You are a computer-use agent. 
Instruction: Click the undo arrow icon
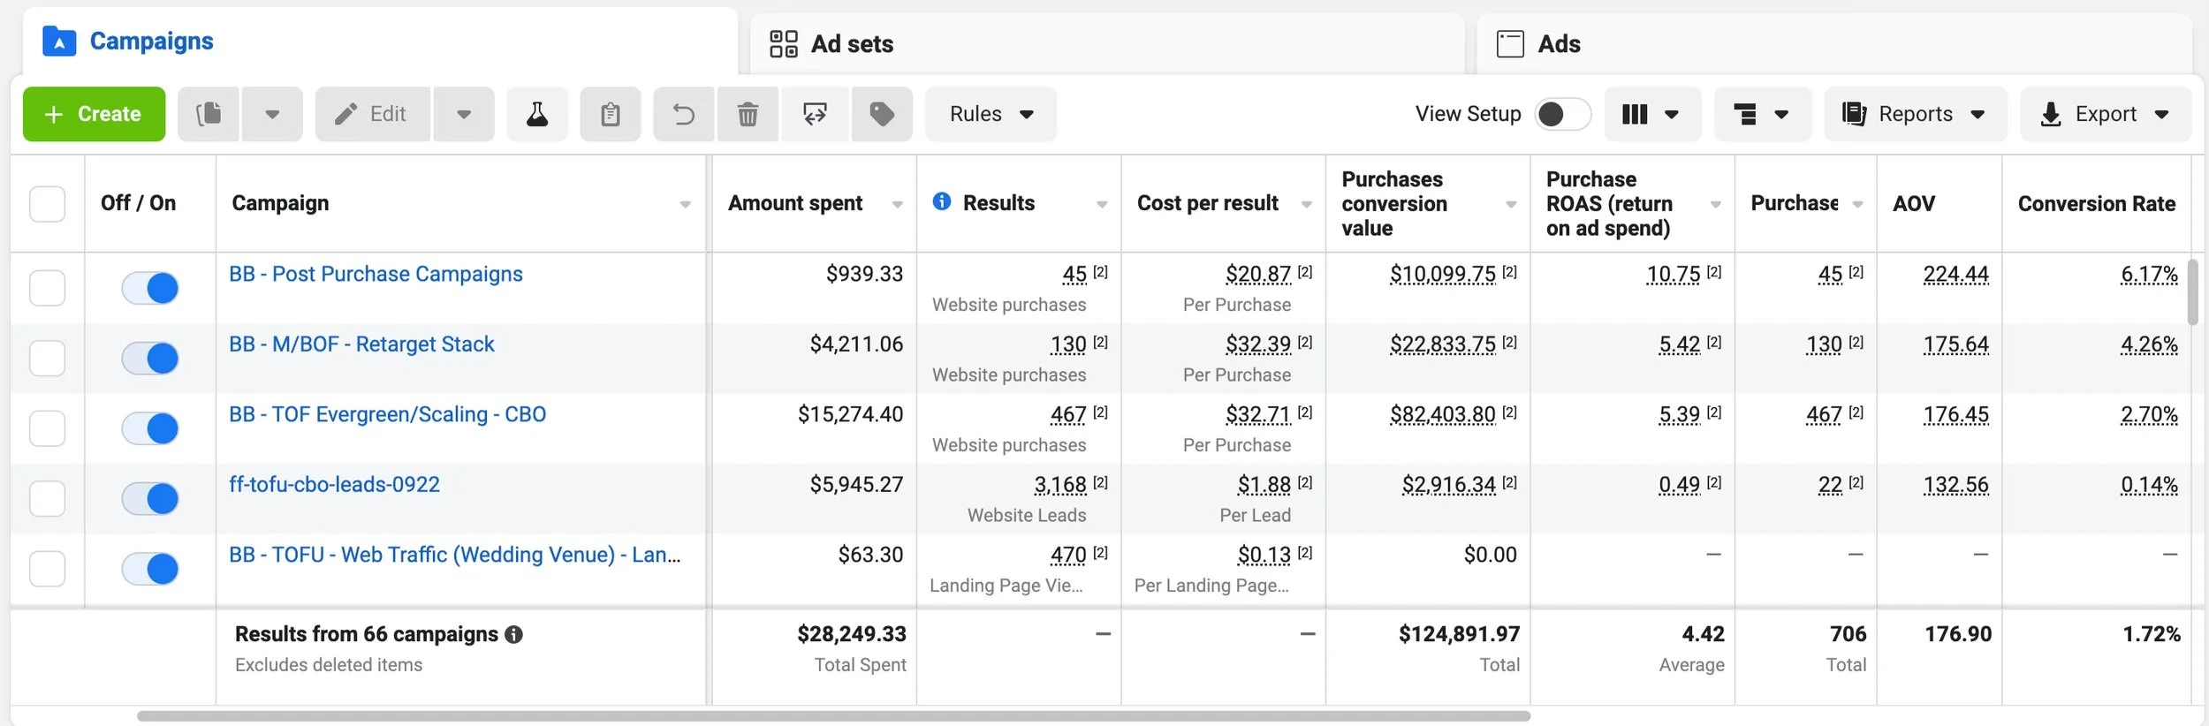coord(683,114)
